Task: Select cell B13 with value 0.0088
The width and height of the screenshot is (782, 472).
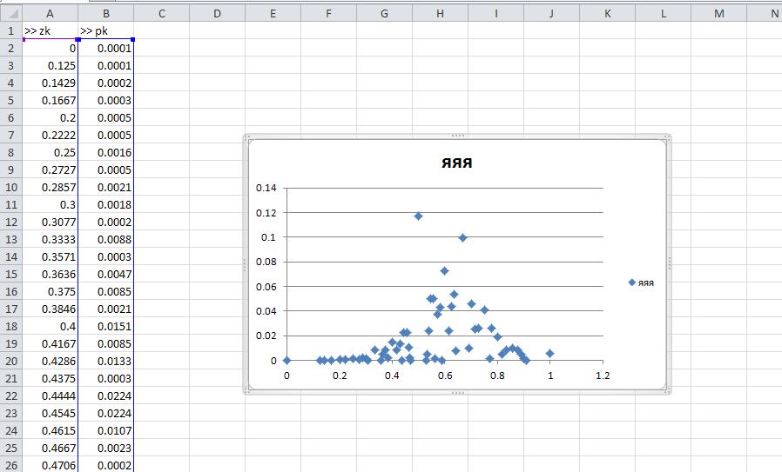Action: [x=105, y=240]
